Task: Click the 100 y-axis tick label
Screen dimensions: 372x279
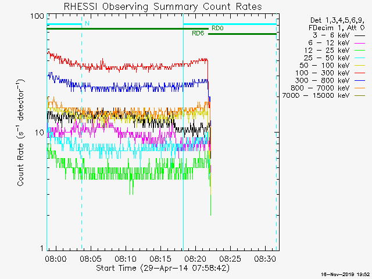Action: (x=37, y=16)
